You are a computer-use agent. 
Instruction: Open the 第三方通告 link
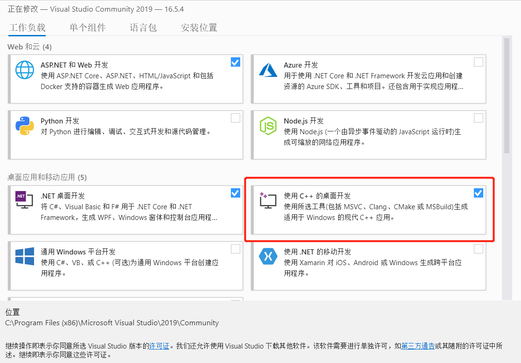[418, 346]
